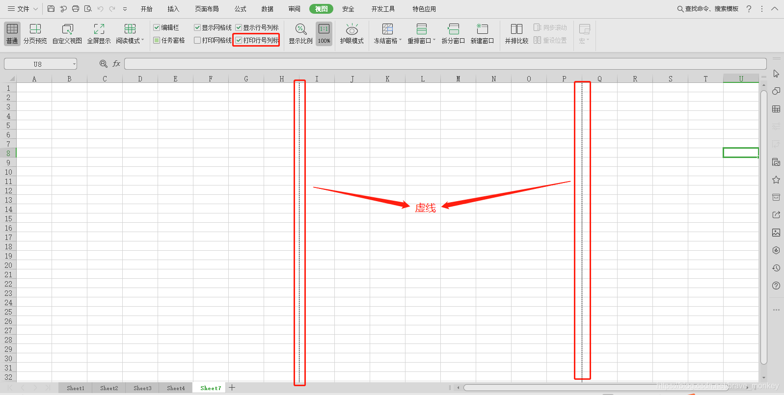The image size is (784, 395).
Task: Open the share icon in right sidebar
Action: (x=776, y=215)
